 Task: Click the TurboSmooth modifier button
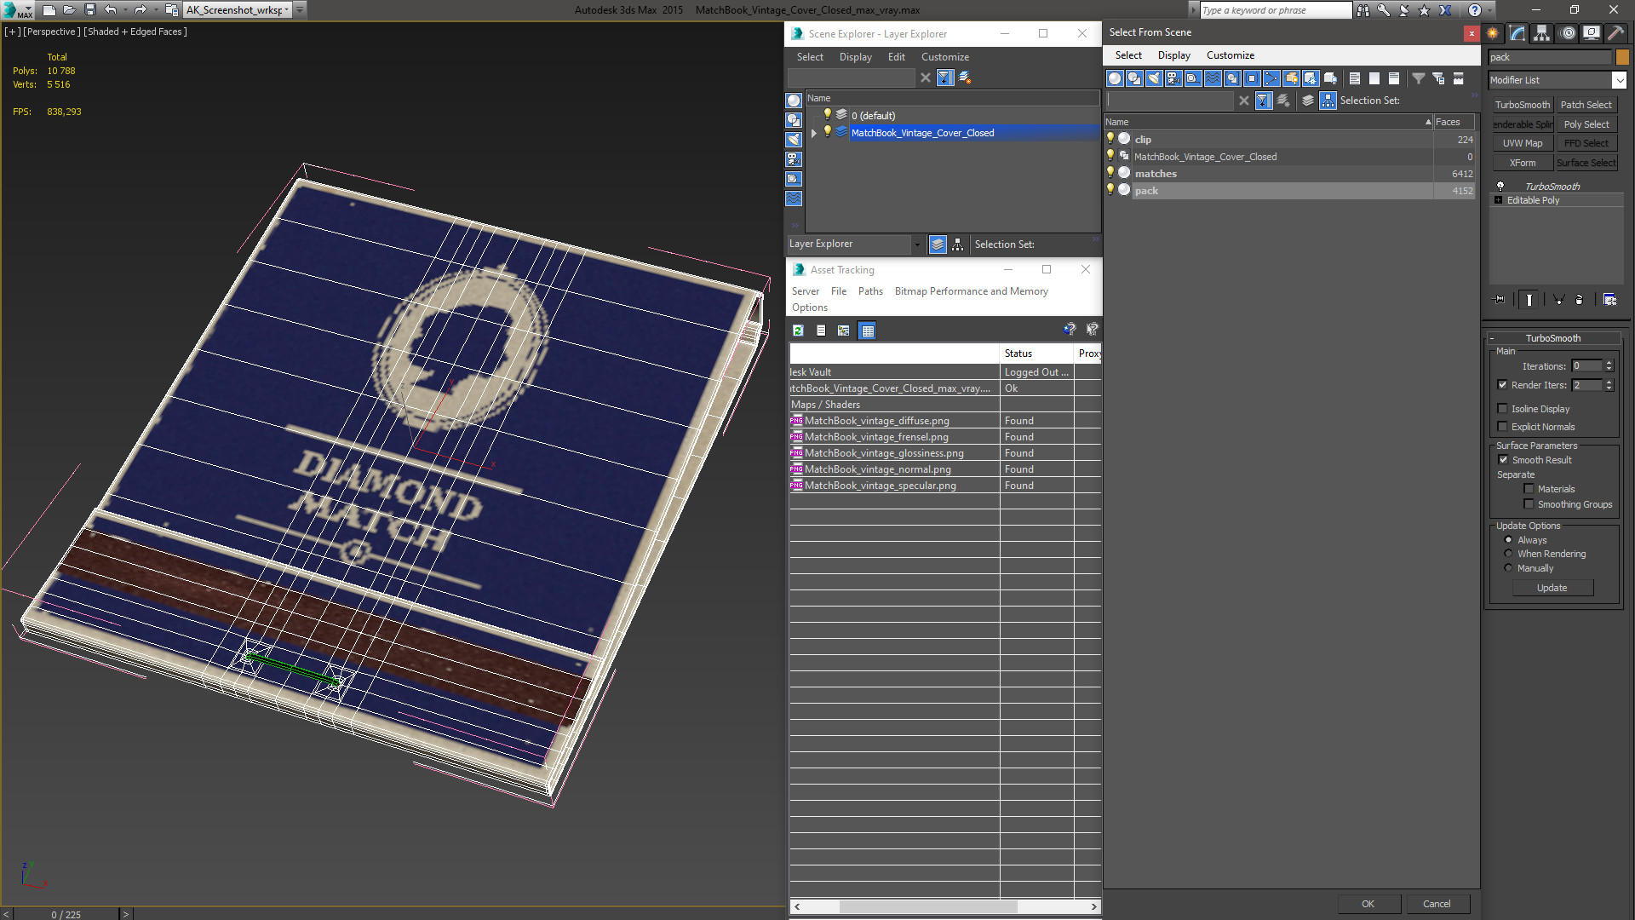pyautogui.click(x=1523, y=105)
